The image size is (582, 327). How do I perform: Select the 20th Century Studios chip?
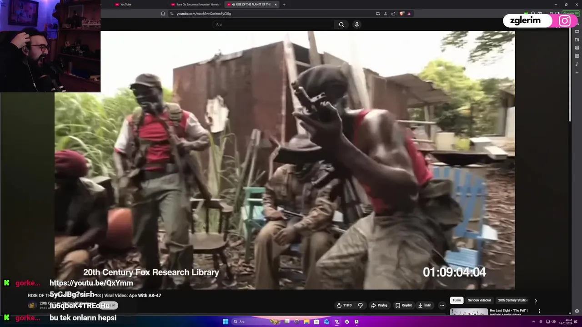coord(513,300)
